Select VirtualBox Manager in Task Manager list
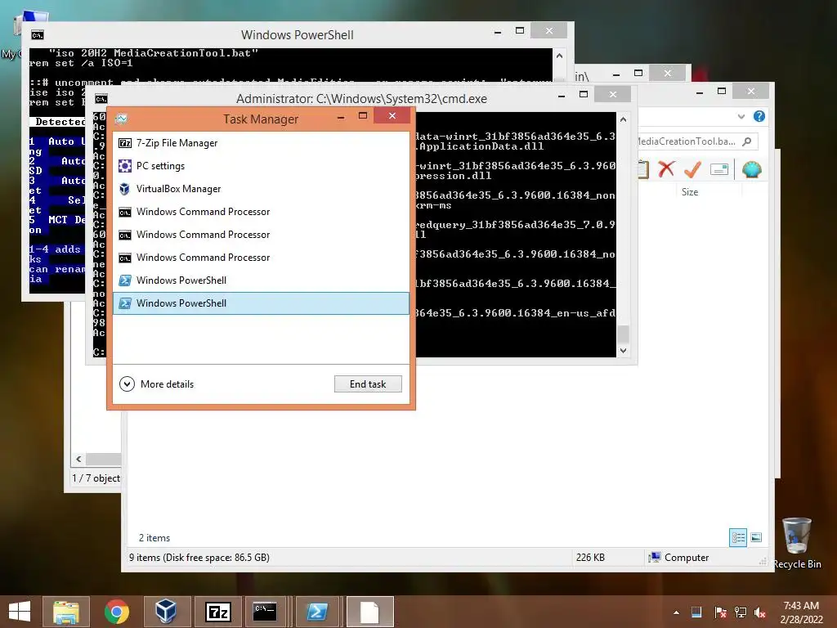Image resolution: width=837 pixels, height=628 pixels. coord(261,189)
